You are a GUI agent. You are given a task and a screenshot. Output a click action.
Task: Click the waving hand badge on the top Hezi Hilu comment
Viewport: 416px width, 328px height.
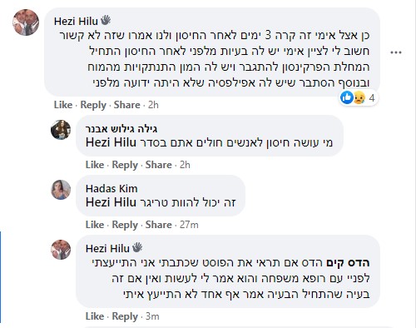point(106,20)
